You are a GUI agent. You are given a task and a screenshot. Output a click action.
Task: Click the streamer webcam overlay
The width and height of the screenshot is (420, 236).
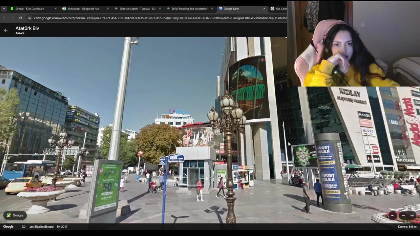tap(353, 44)
